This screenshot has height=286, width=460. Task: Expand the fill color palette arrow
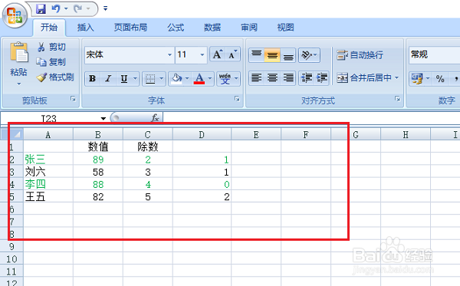187,79
